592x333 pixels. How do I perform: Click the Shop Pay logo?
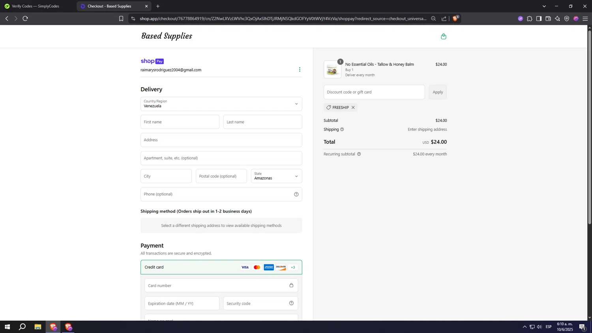point(152,61)
